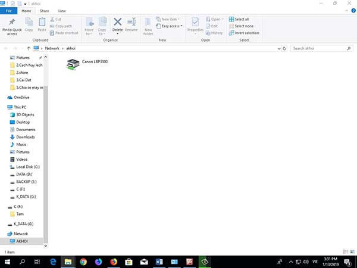Image resolution: width=357 pixels, height=268 pixels.
Task: Launch Microsoft Edge from taskbar
Action: pyautogui.click(x=53, y=262)
